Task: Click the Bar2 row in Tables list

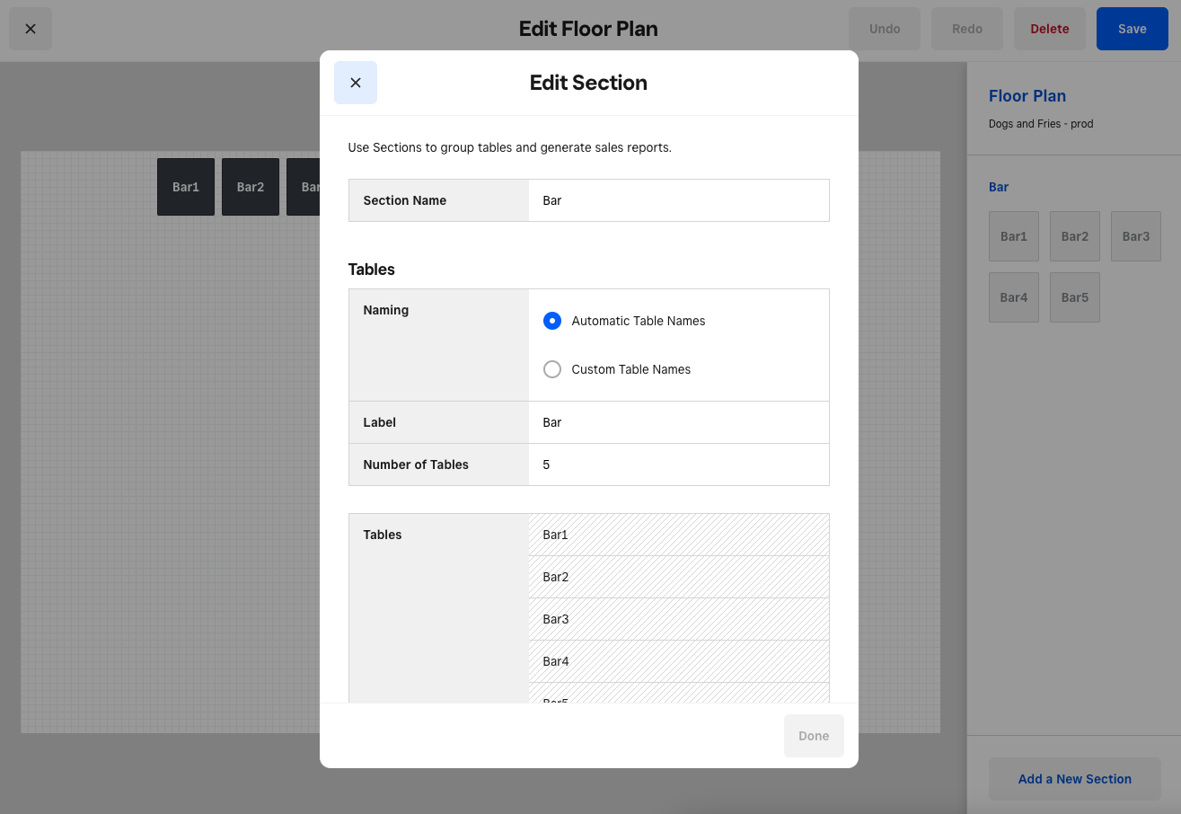Action: click(679, 577)
